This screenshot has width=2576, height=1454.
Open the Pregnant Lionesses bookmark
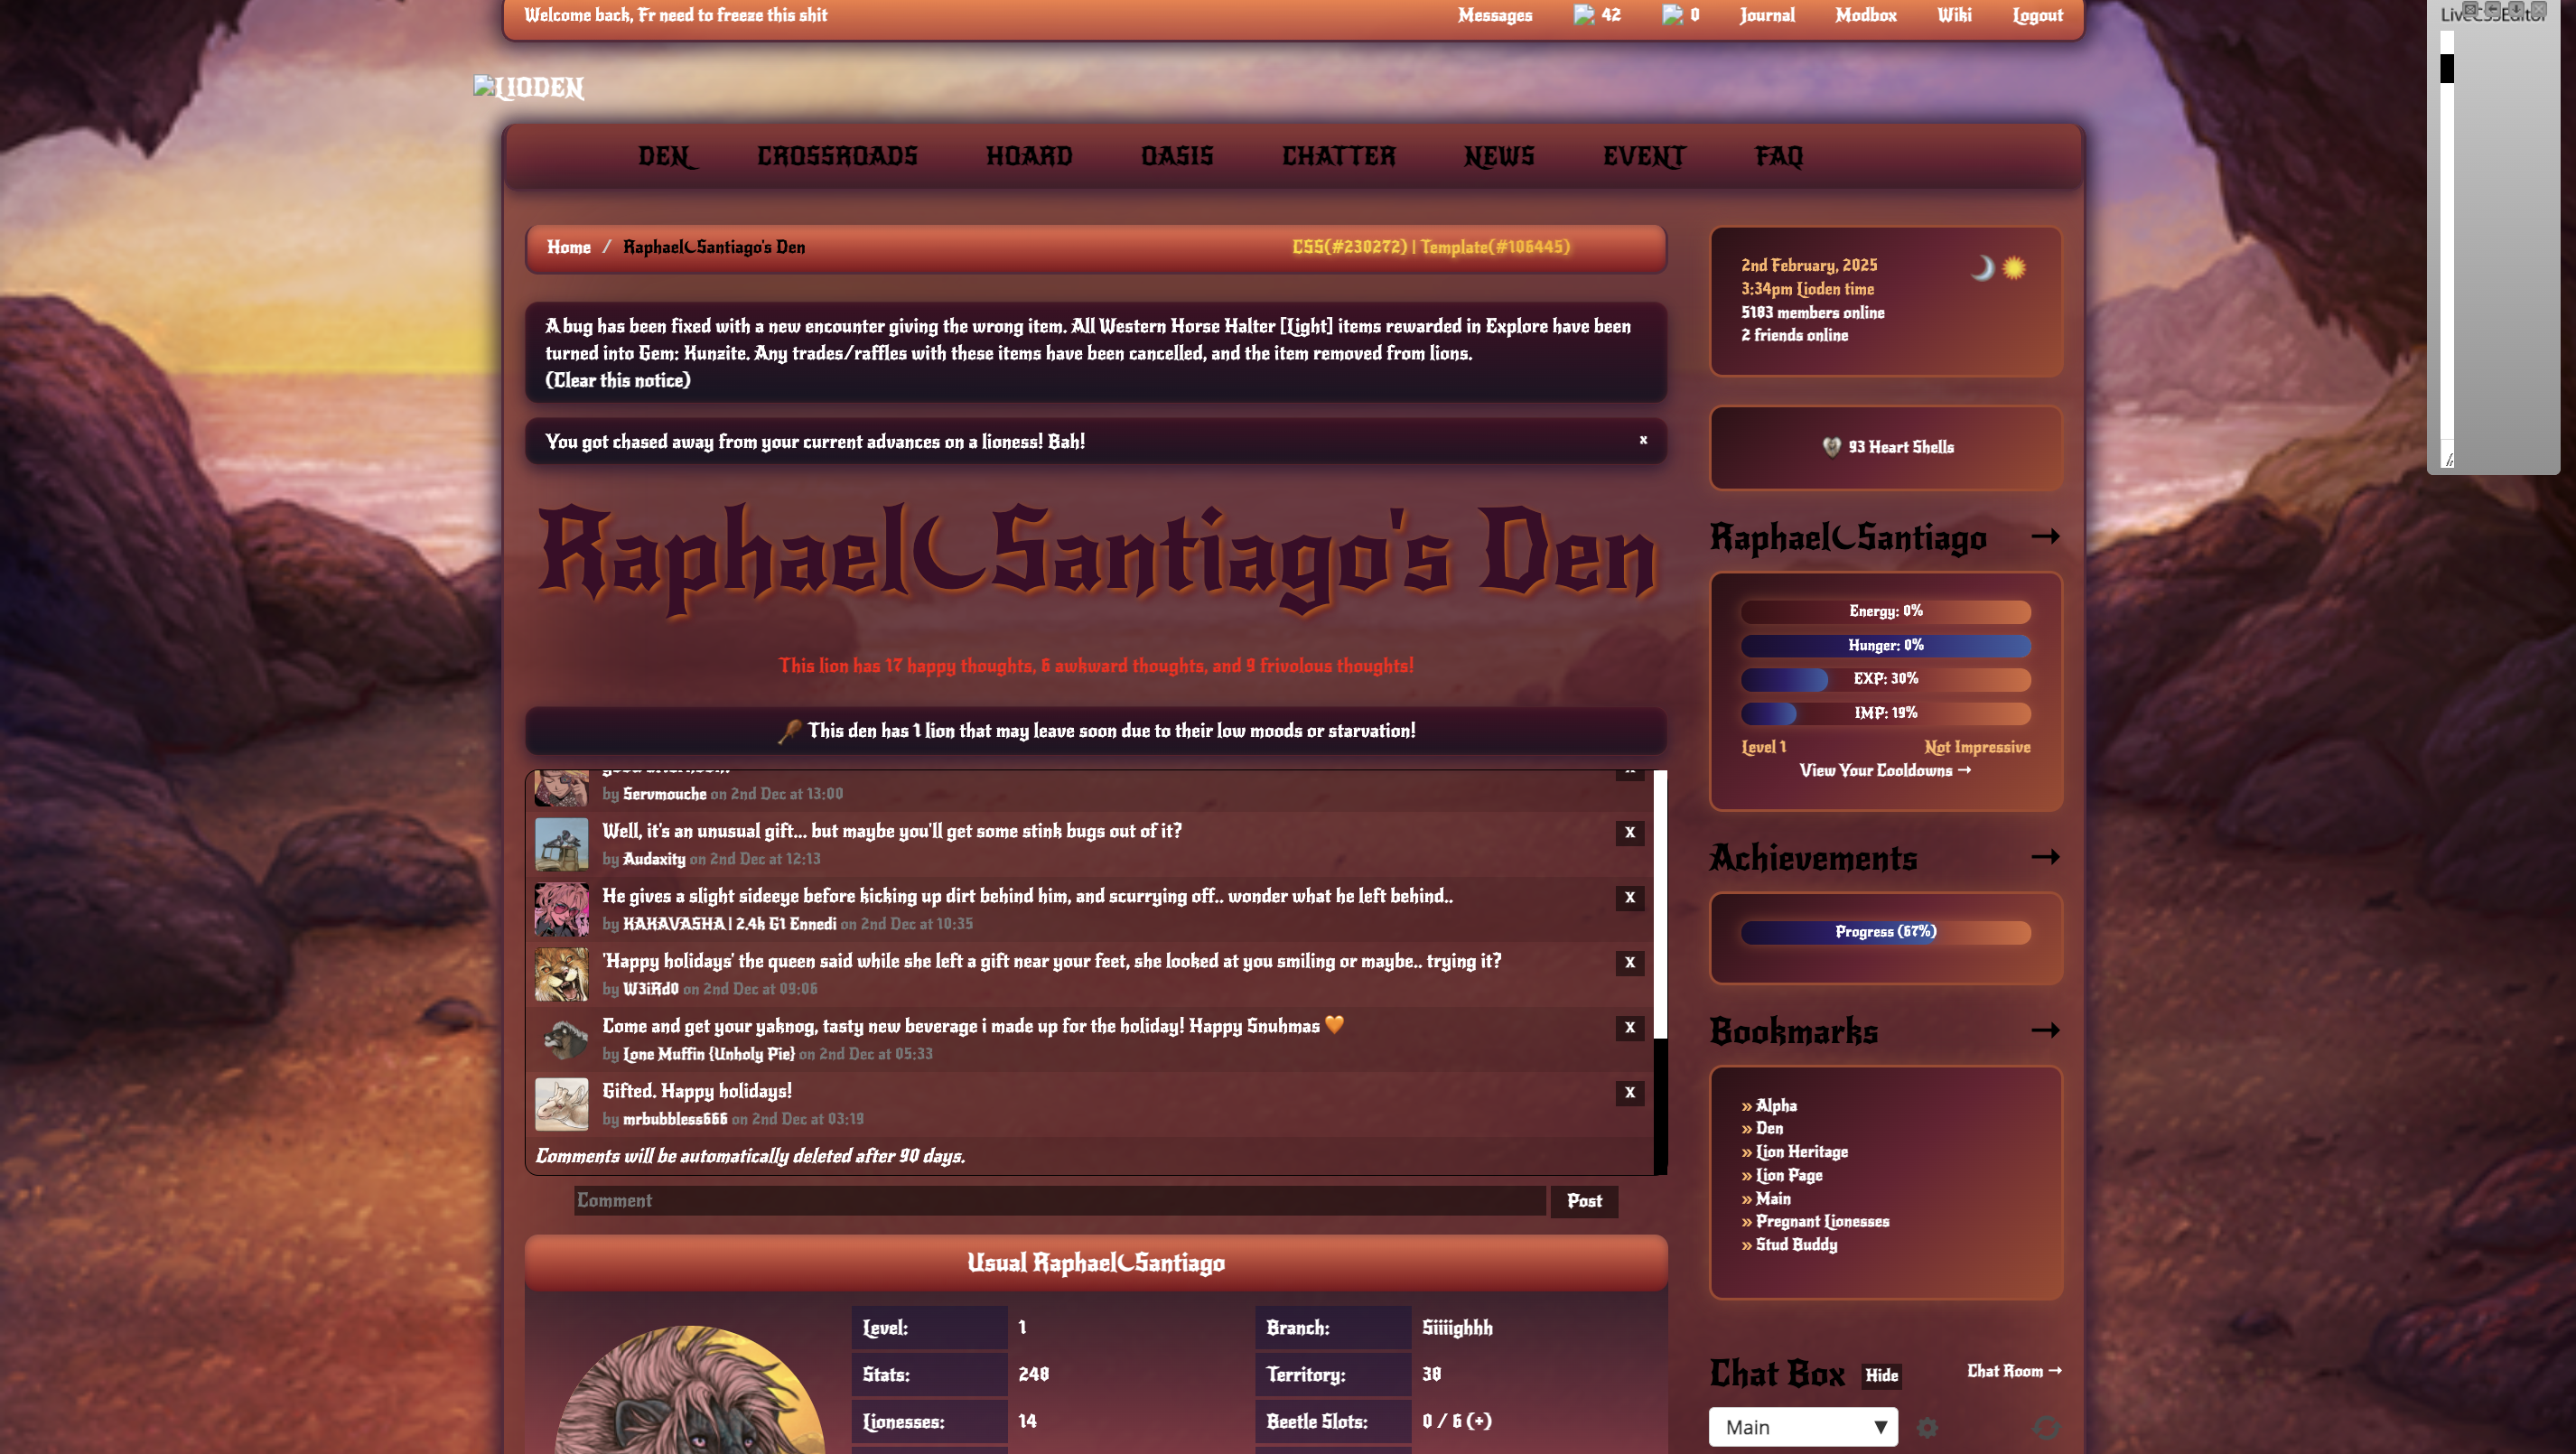click(1822, 1221)
